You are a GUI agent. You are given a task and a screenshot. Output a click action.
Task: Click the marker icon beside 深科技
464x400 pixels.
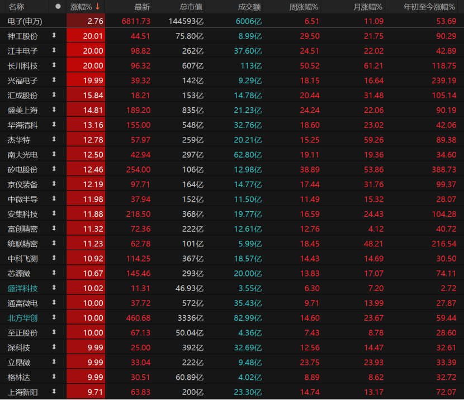(54, 347)
